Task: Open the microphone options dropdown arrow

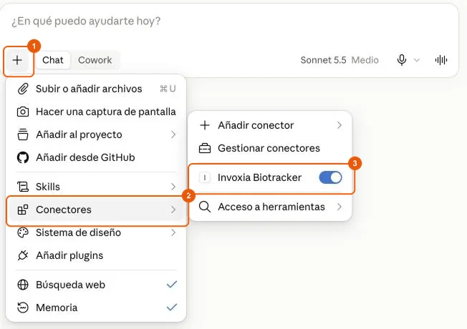Action: [x=417, y=60]
